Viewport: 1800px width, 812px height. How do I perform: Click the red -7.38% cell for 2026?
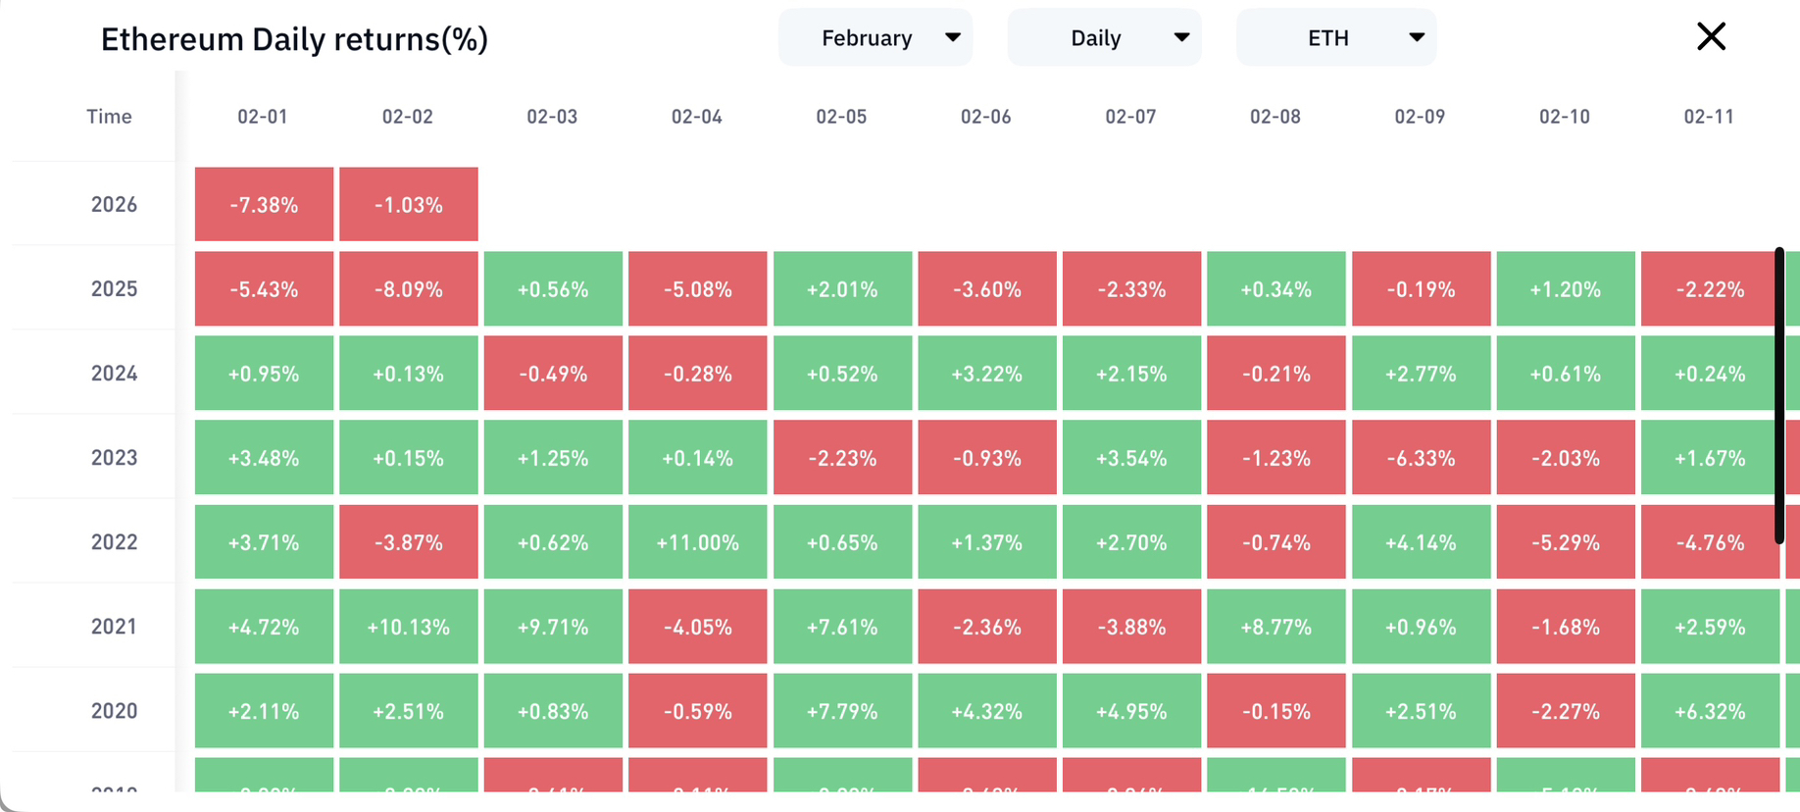coord(264,205)
